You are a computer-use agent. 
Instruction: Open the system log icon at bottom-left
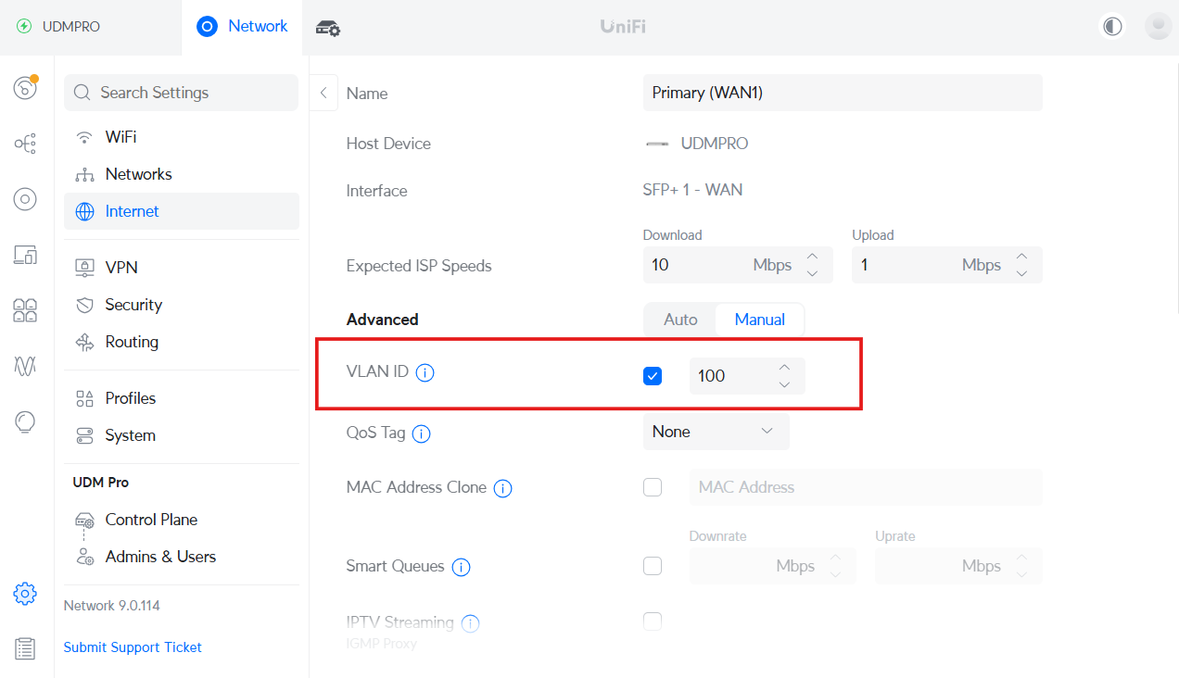(x=25, y=649)
